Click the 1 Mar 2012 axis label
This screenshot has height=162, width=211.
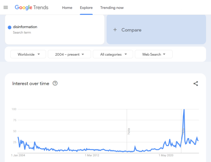click(x=92, y=156)
